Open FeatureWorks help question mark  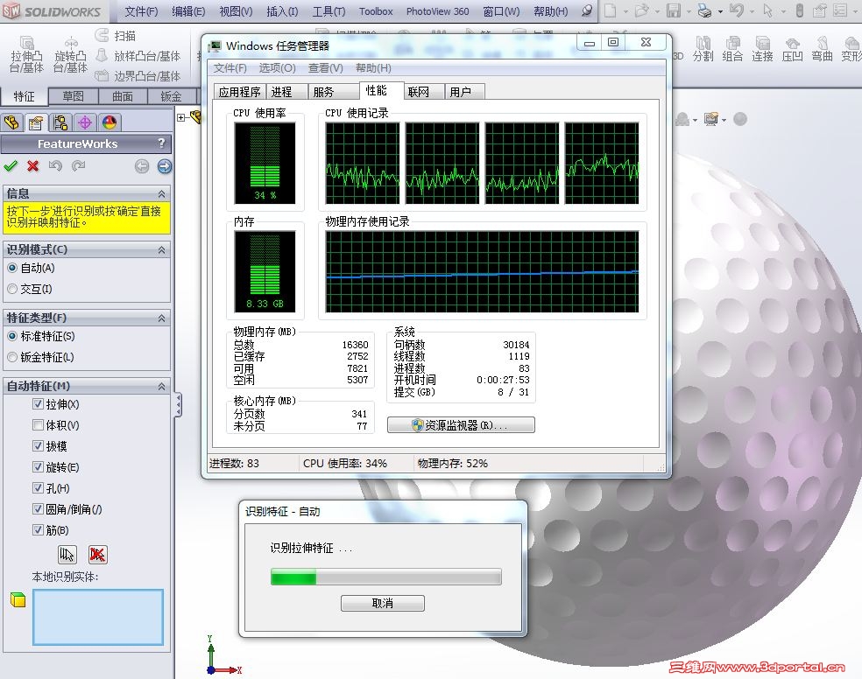pyautogui.click(x=161, y=143)
